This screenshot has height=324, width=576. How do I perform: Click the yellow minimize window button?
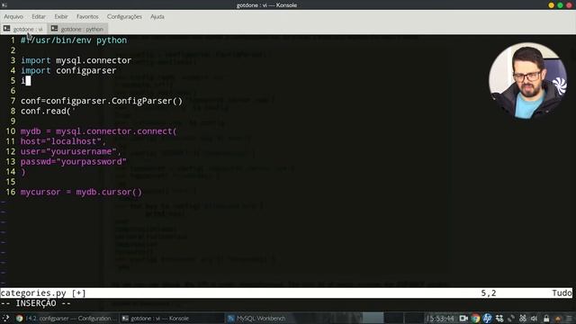coord(551,5)
